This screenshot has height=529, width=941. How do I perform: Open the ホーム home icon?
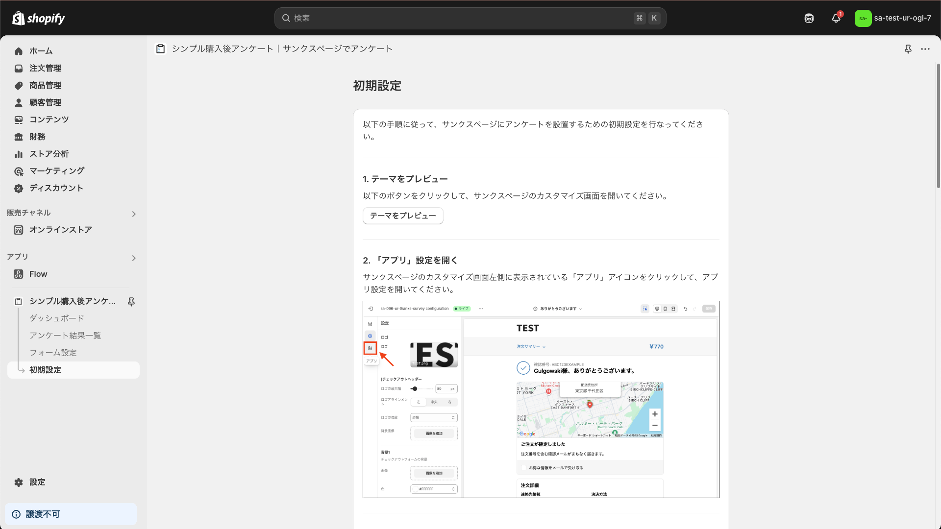click(x=18, y=51)
